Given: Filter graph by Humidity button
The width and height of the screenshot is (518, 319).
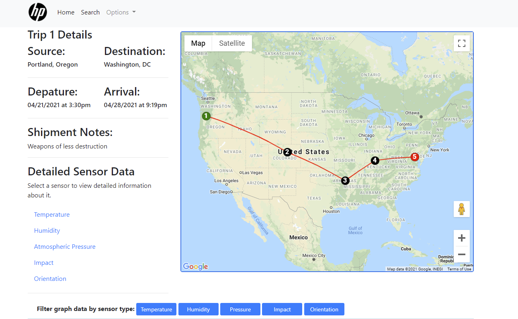Looking at the screenshot, I should [x=198, y=309].
